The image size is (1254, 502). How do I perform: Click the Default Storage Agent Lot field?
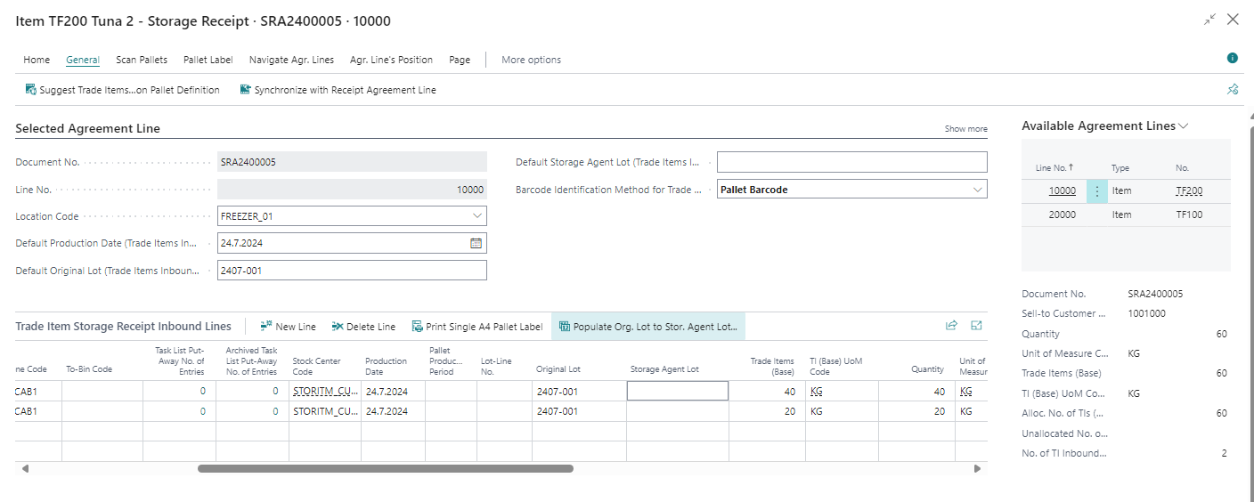pyautogui.click(x=851, y=162)
